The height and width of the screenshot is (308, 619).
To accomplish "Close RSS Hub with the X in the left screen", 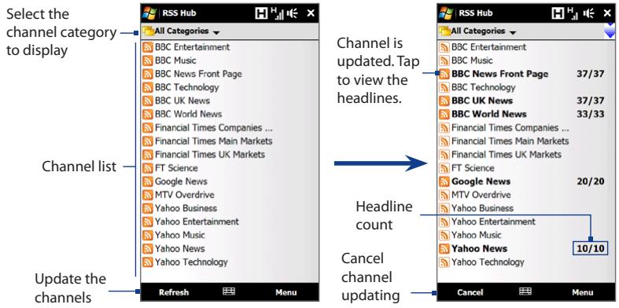I will coord(311,13).
